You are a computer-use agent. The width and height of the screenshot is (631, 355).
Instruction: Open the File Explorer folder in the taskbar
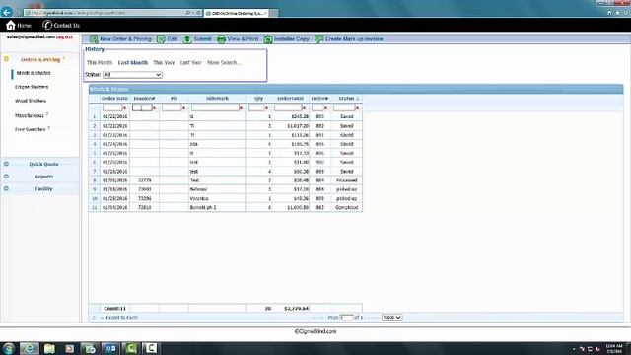pyautogui.click(x=49, y=348)
